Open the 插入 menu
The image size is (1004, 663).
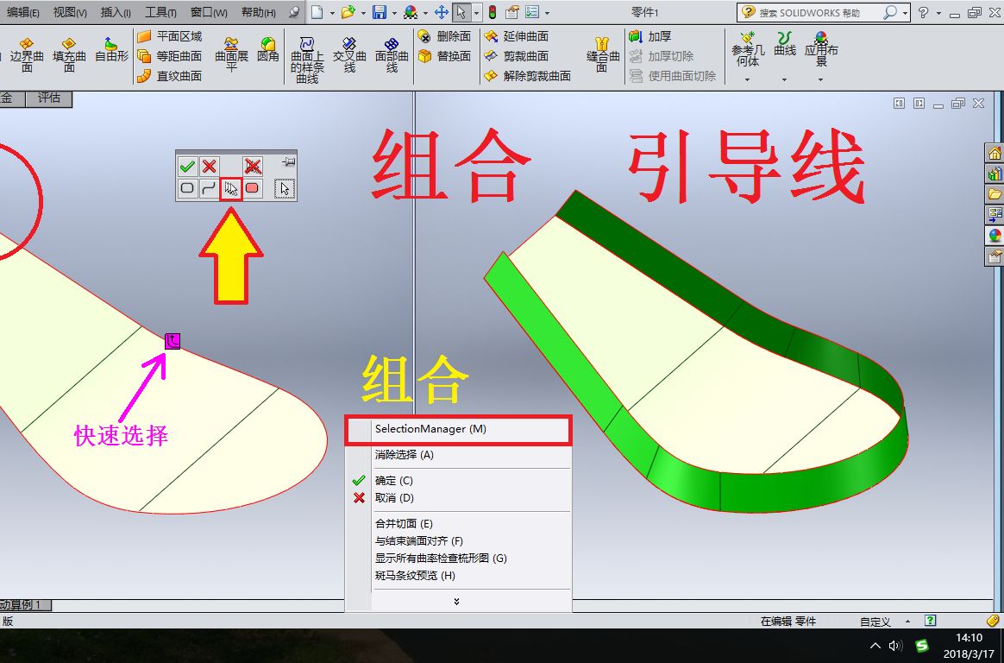click(x=112, y=13)
